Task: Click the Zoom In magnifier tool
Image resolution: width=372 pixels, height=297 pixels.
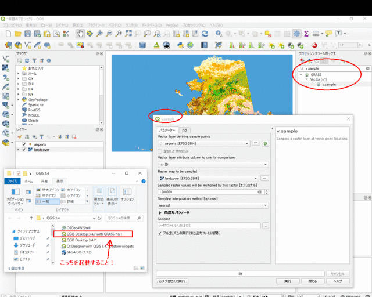Action: click(99, 34)
